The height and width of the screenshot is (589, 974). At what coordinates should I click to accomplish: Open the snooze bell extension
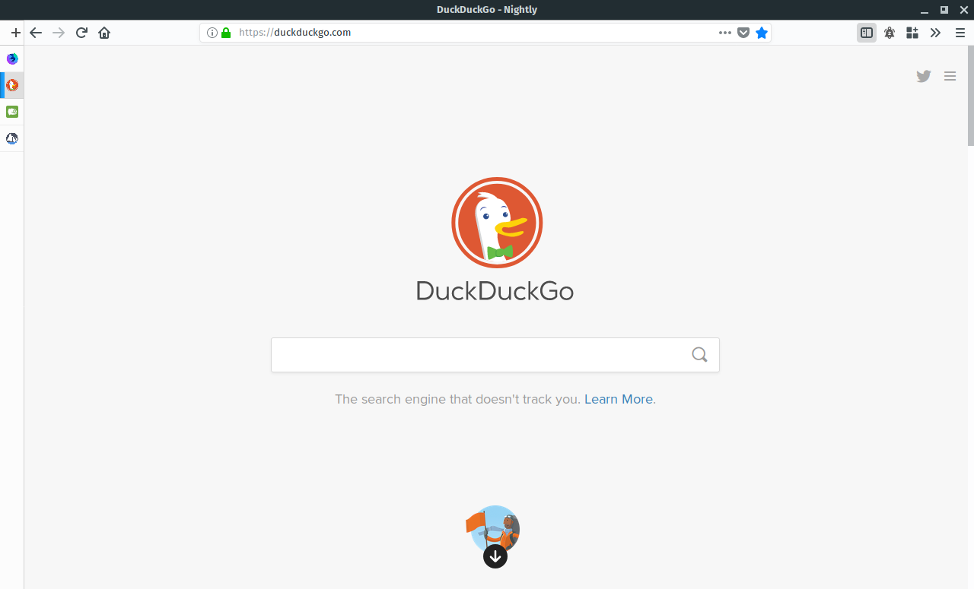[889, 33]
